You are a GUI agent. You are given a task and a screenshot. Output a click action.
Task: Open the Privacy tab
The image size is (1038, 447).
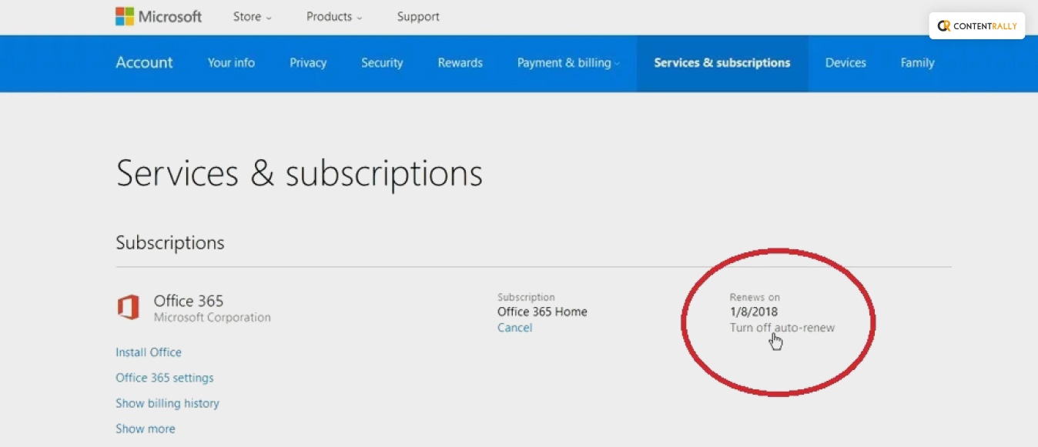(x=308, y=63)
